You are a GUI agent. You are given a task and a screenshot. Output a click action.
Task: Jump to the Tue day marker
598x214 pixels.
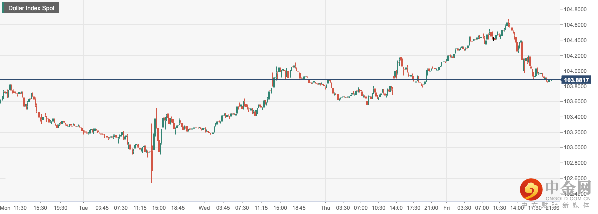[83, 207]
